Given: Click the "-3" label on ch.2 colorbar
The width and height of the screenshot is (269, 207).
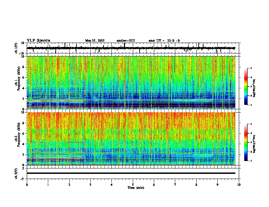Looking at the screenshot, I should click(x=250, y=124).
